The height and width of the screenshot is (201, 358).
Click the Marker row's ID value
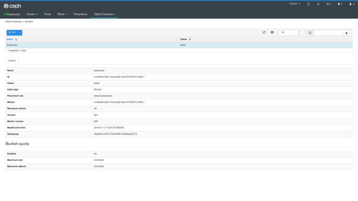coord(119,102)
